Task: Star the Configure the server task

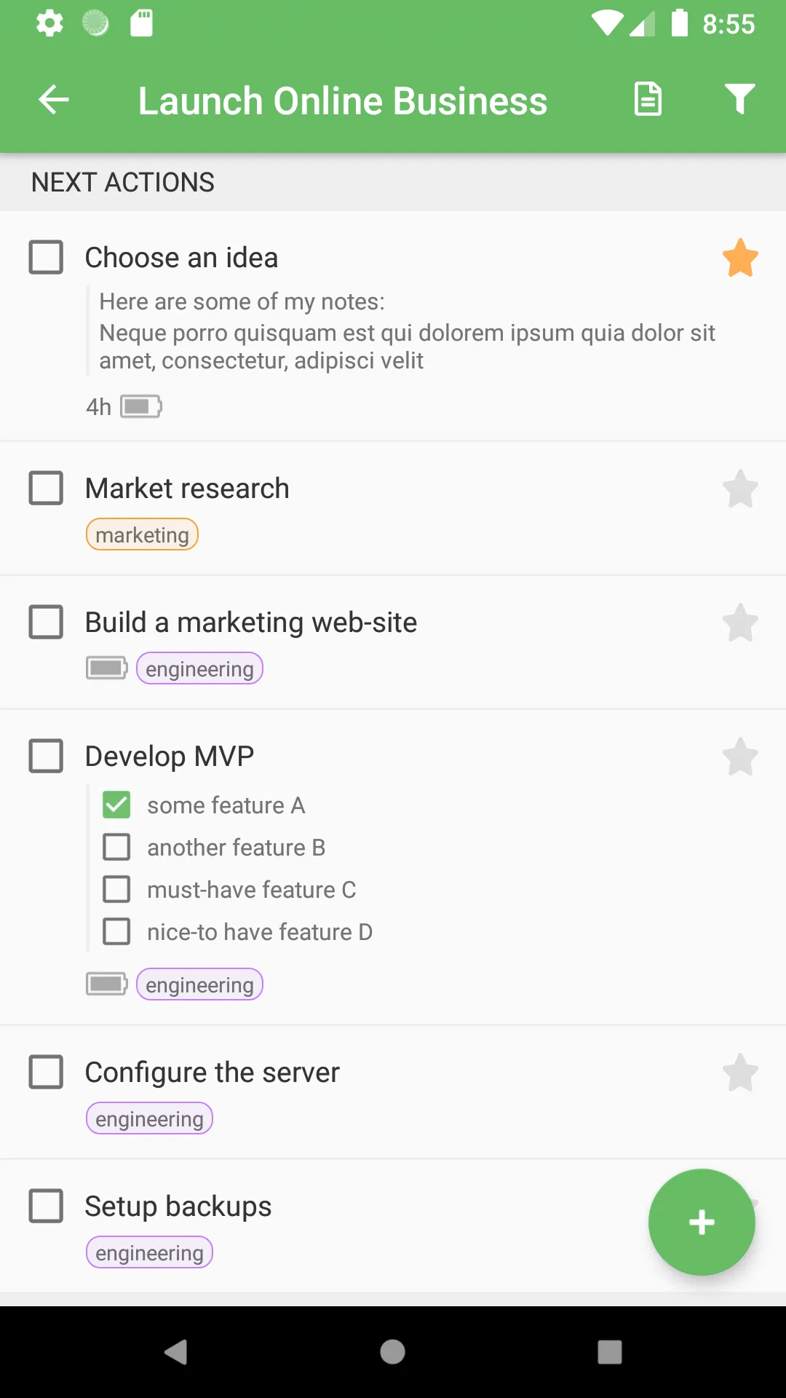Action: click(740, 1073)
